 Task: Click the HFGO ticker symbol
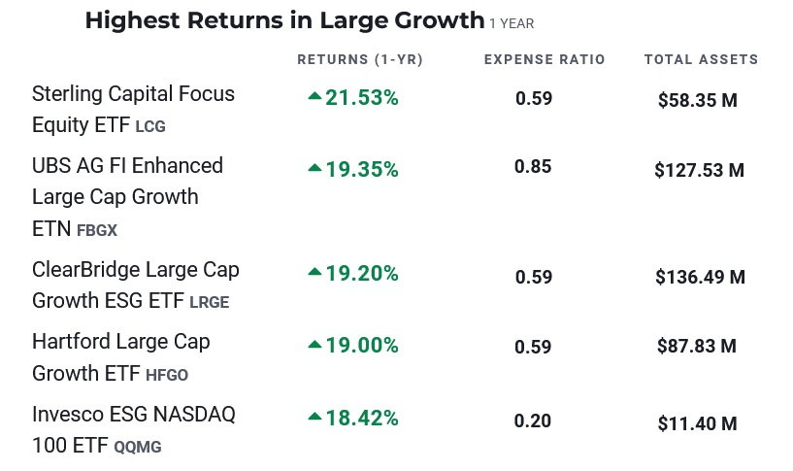click(x=167, y=375)
